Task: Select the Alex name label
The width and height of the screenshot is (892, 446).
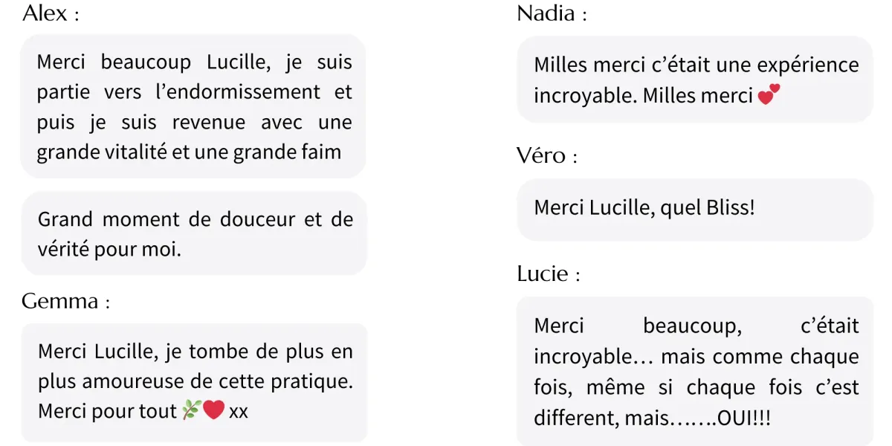Action: tap(51, 13)
